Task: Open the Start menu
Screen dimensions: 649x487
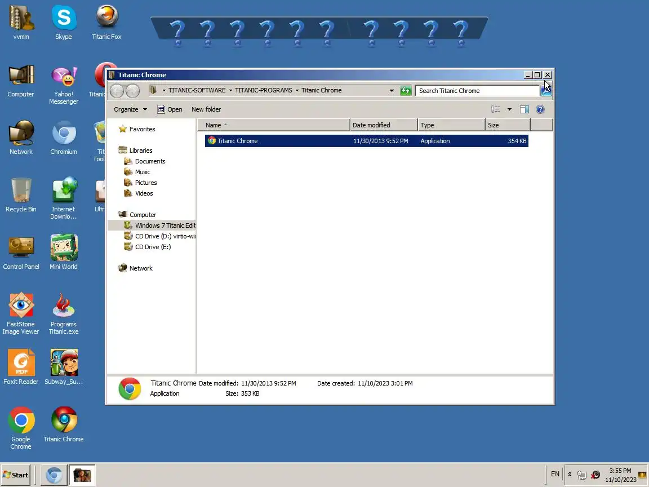Action: [x=16, y=475]
